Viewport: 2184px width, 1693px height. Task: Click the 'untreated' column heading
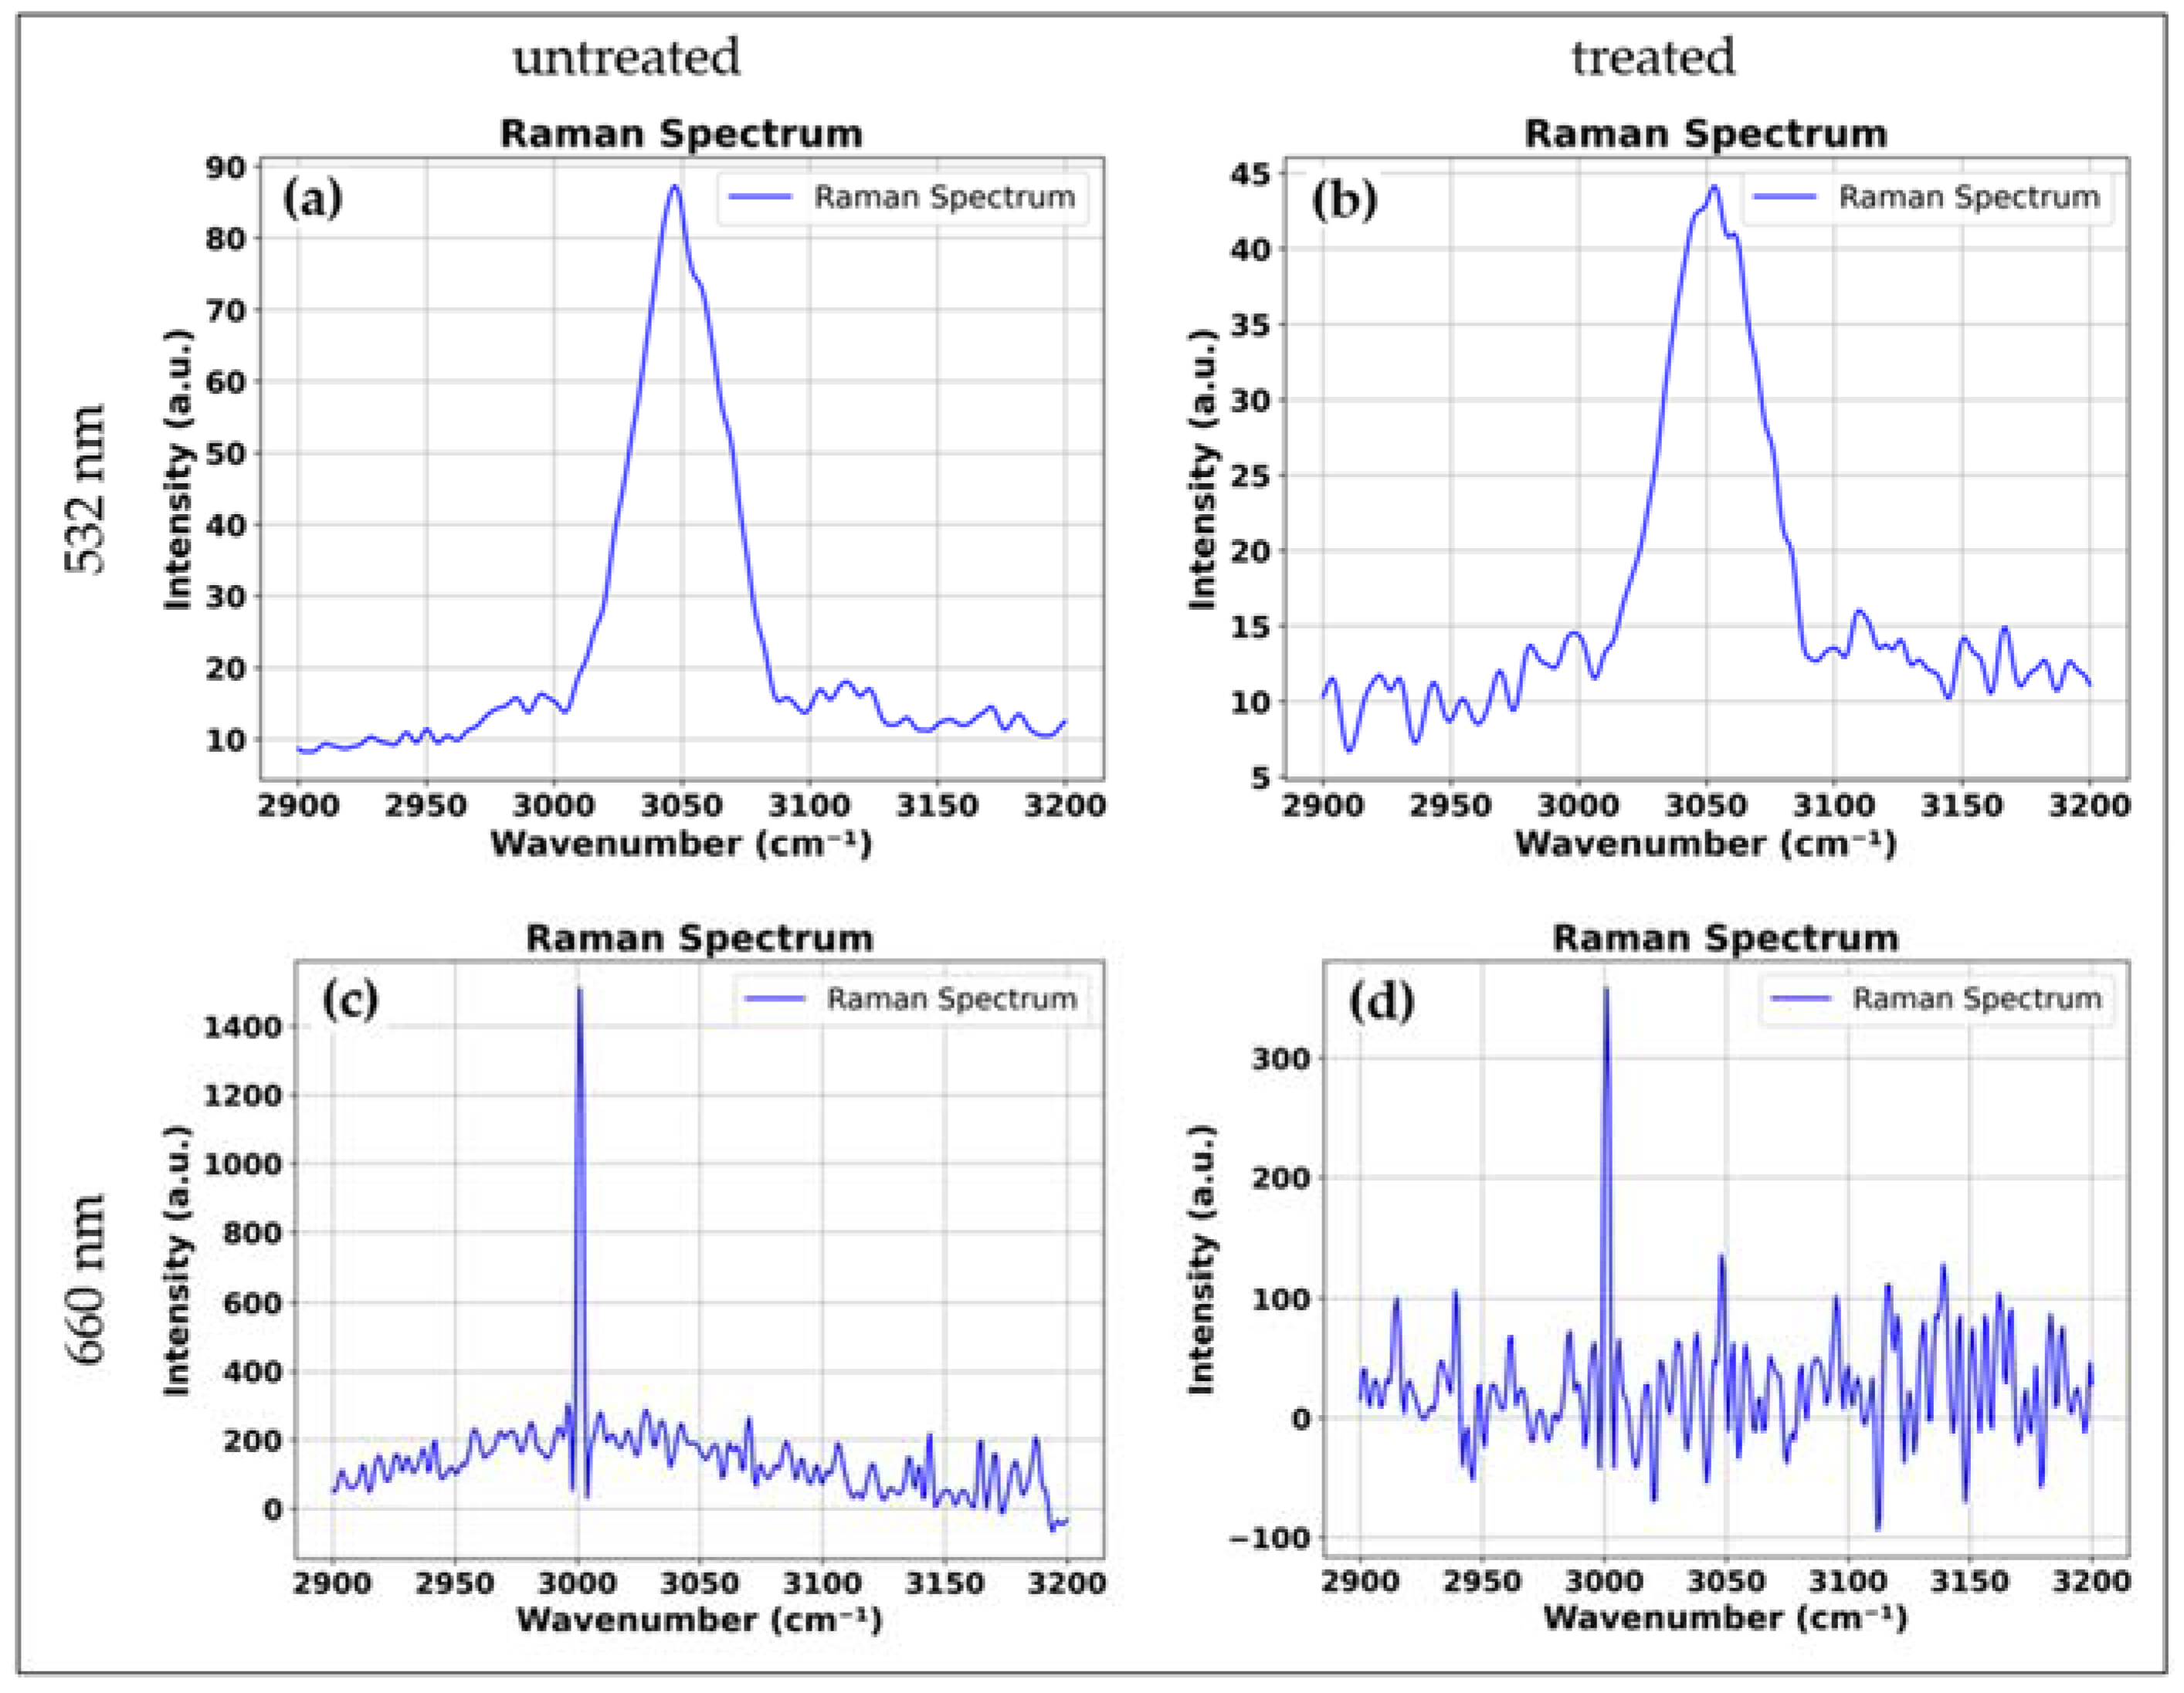[x=627, y=57]
